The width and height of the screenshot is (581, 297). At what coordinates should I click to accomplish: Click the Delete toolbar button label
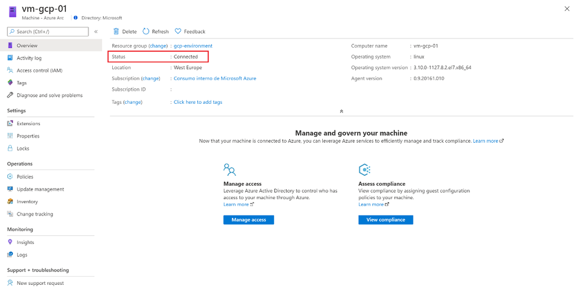[129, 31]
